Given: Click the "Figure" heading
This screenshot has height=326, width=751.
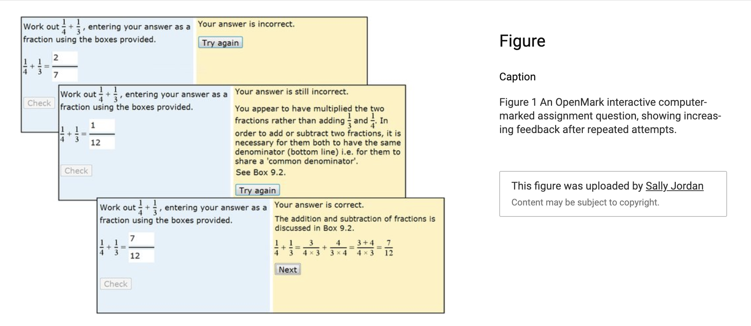Looking at the screenshot, I should [522, 41].
